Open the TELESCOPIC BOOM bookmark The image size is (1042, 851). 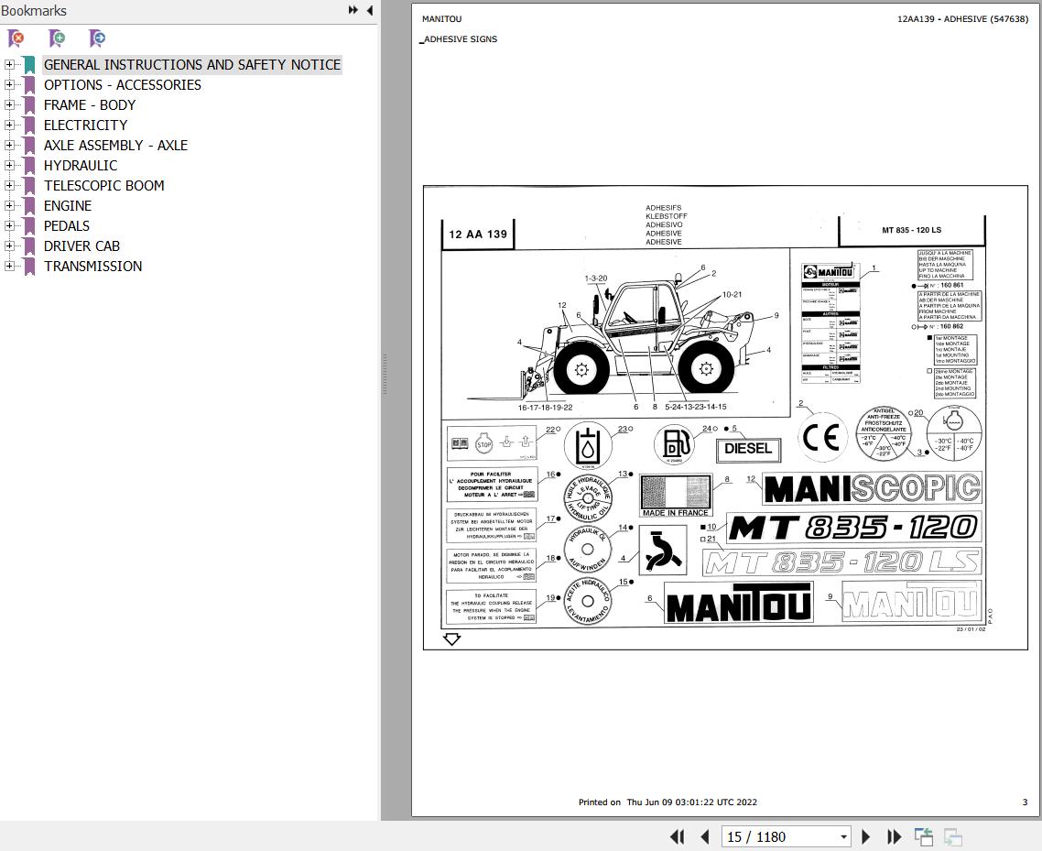coord(103,185)
